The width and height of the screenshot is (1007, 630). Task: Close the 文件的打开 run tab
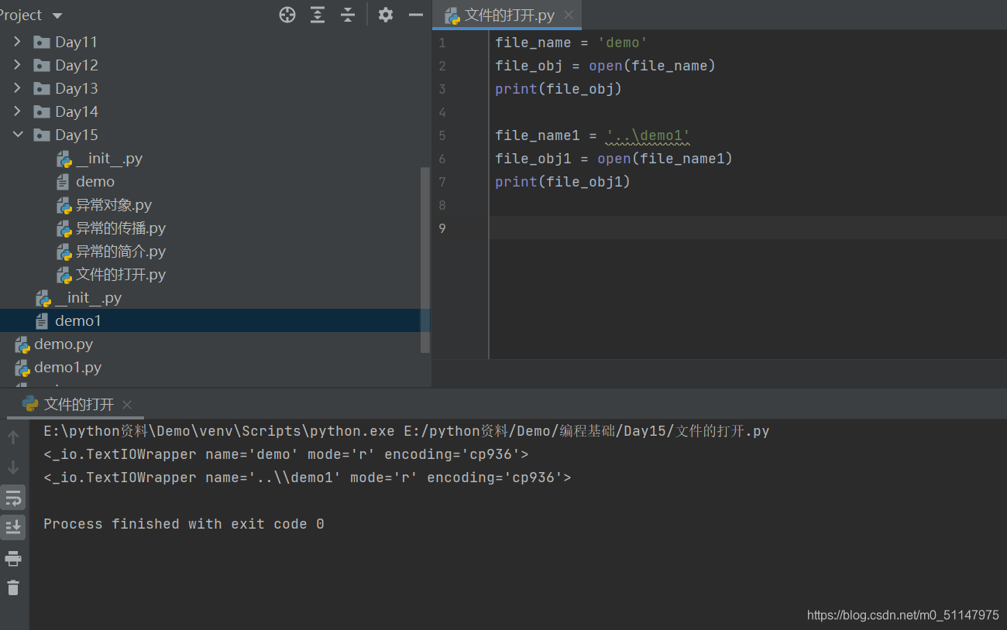point(127,405)
